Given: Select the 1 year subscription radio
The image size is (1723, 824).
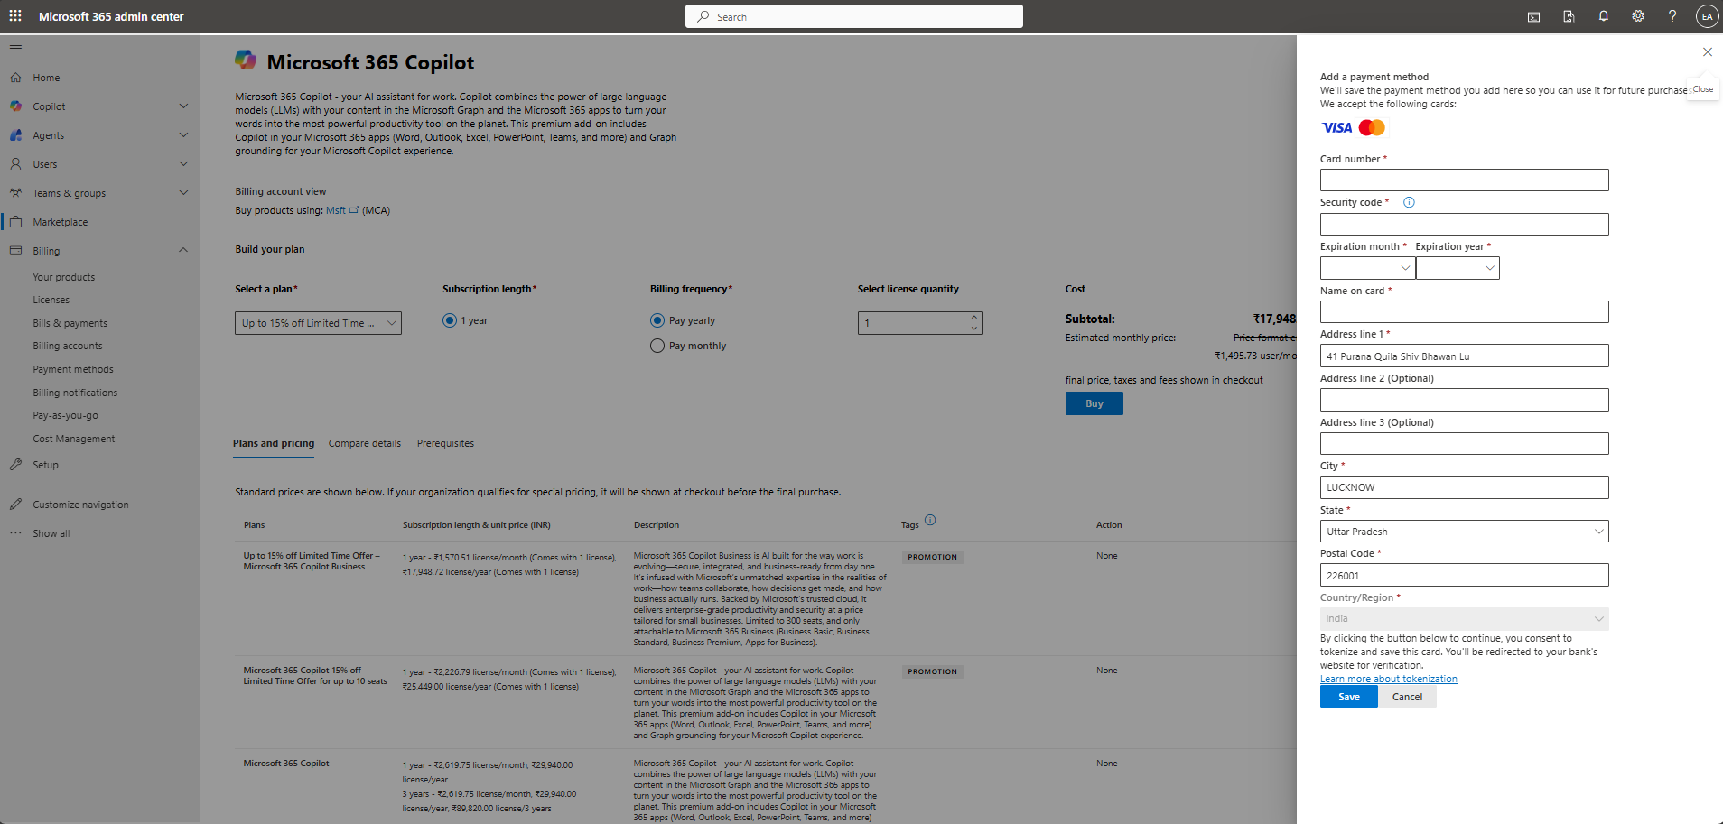Looking at the screenshot, I should coord(450,320).
